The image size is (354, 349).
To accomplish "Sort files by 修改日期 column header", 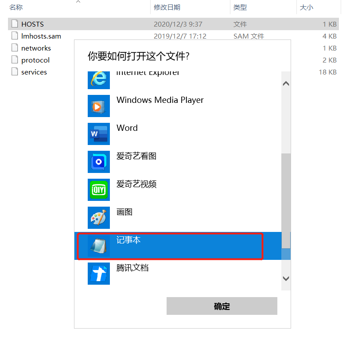I will coord(167,8).
